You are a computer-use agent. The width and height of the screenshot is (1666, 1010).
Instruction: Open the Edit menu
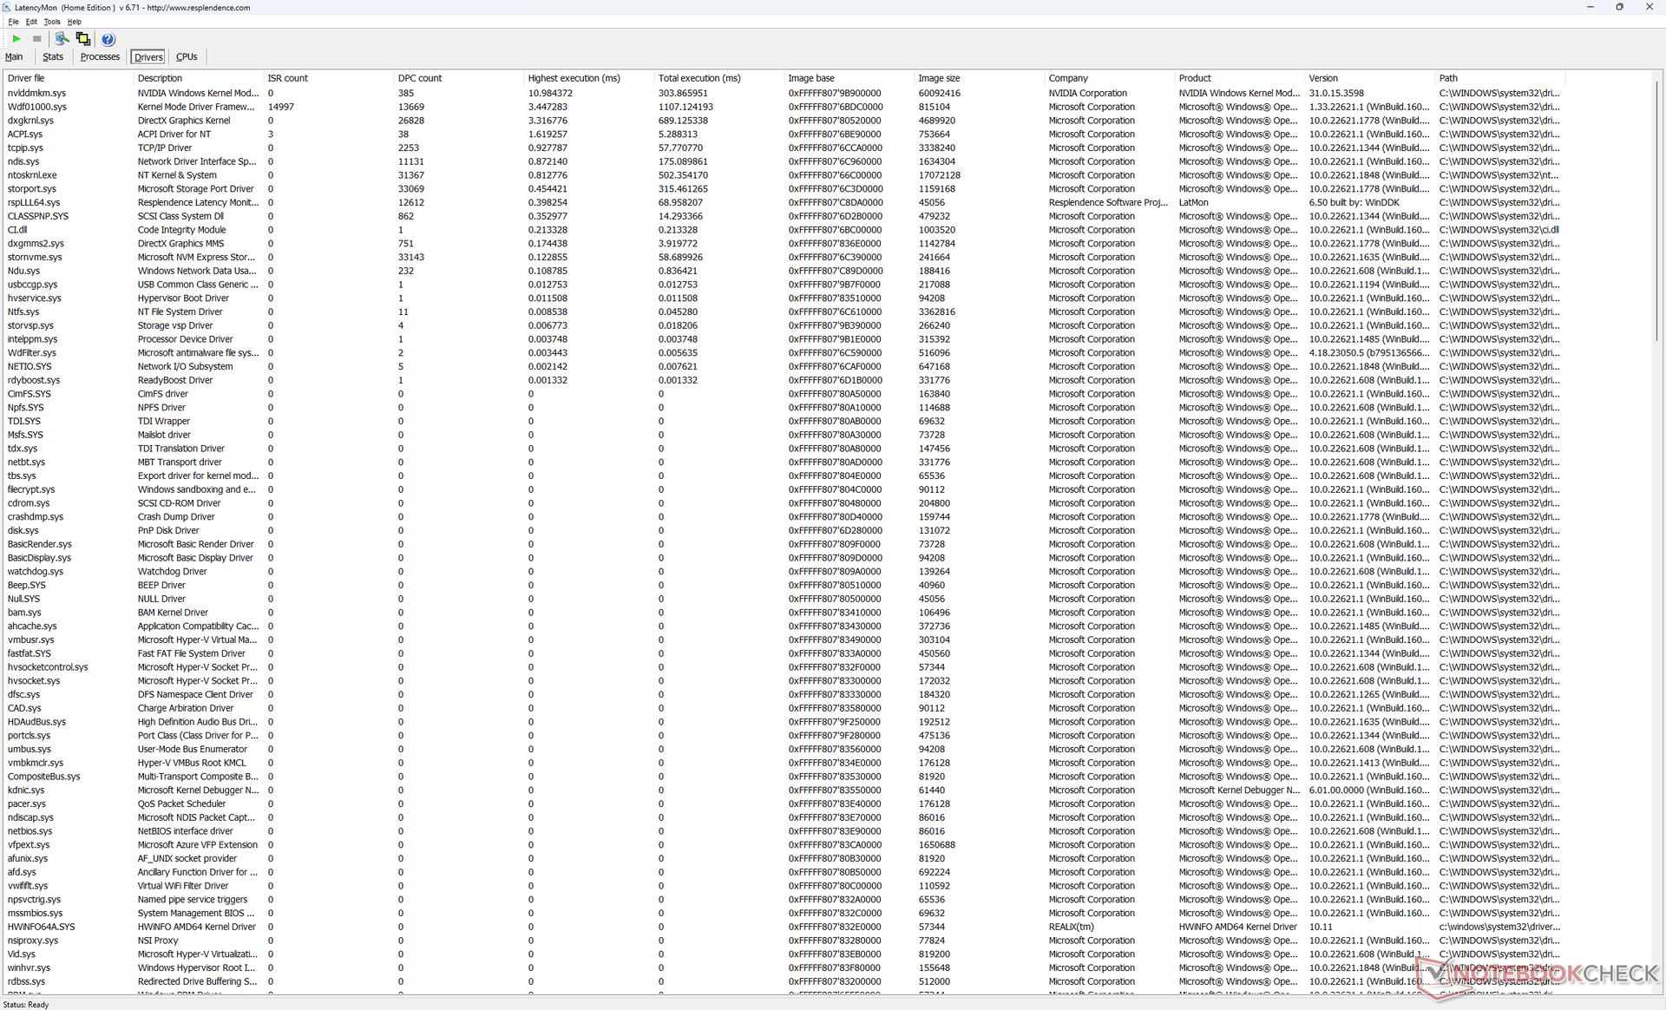(x=31, y=22)
